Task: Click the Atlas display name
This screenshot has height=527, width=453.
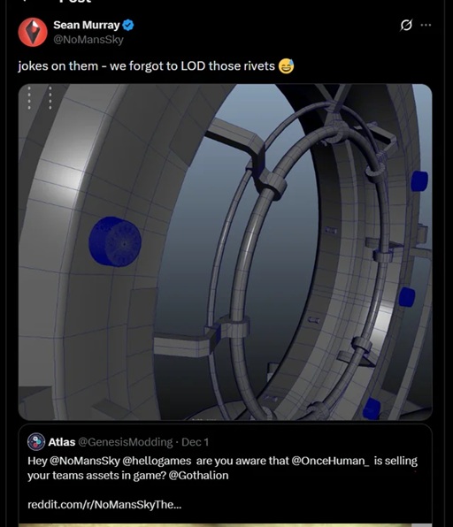Action: [x=62, y=442]
